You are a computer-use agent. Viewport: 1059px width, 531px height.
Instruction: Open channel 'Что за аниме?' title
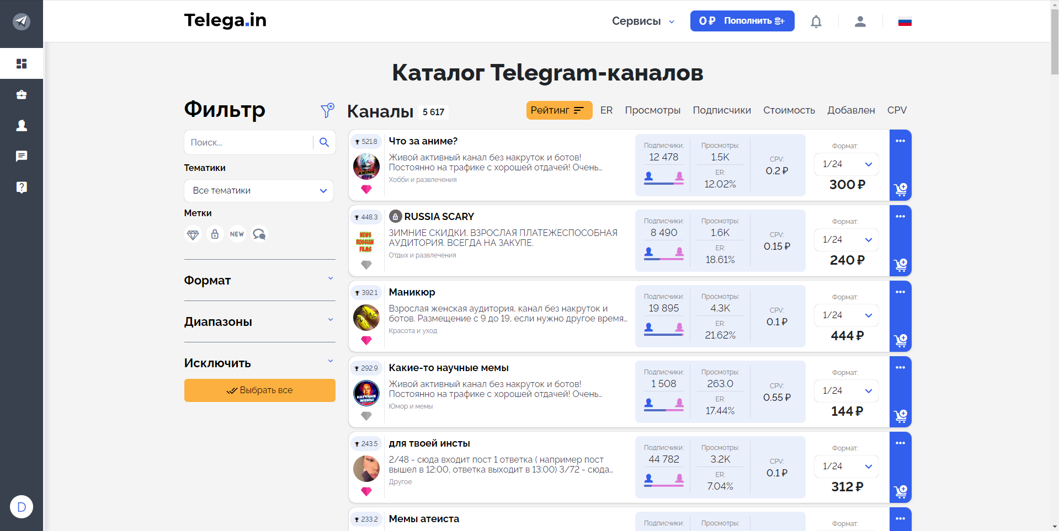coord(423,141)
